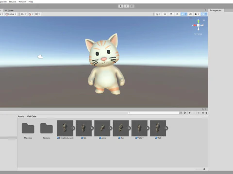Select the Materials folder

pos(28,130)
